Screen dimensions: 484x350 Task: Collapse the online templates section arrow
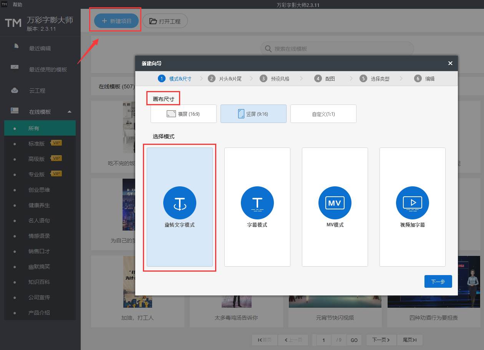70,112
